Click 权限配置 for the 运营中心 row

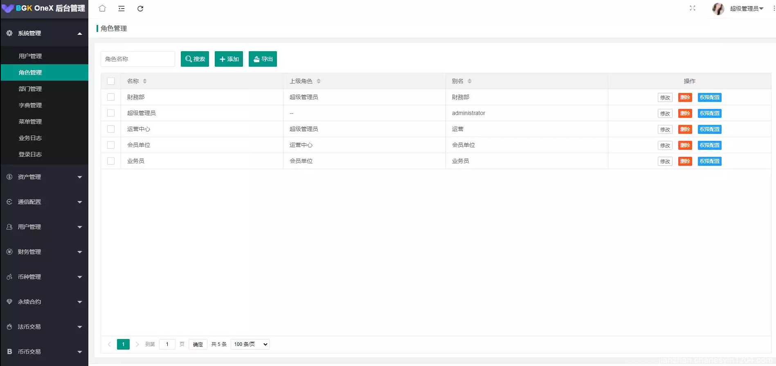coord(710,129)
